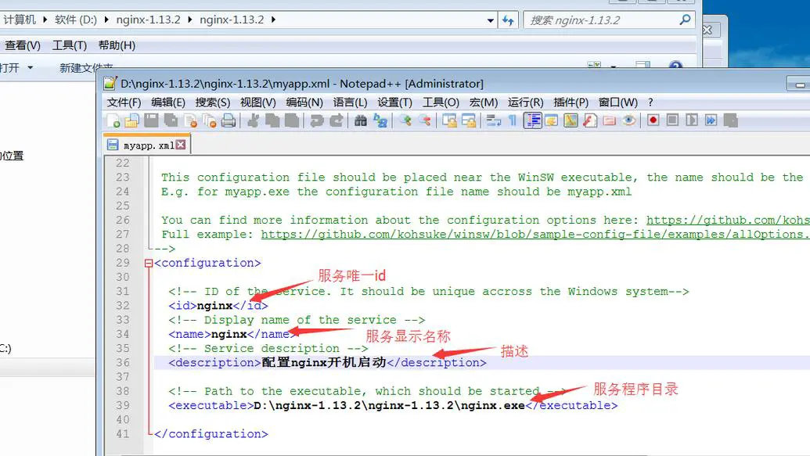This screenshot has width=810, height=456.
Task: Open the 视图(V) menu
Action: point(257,102)
